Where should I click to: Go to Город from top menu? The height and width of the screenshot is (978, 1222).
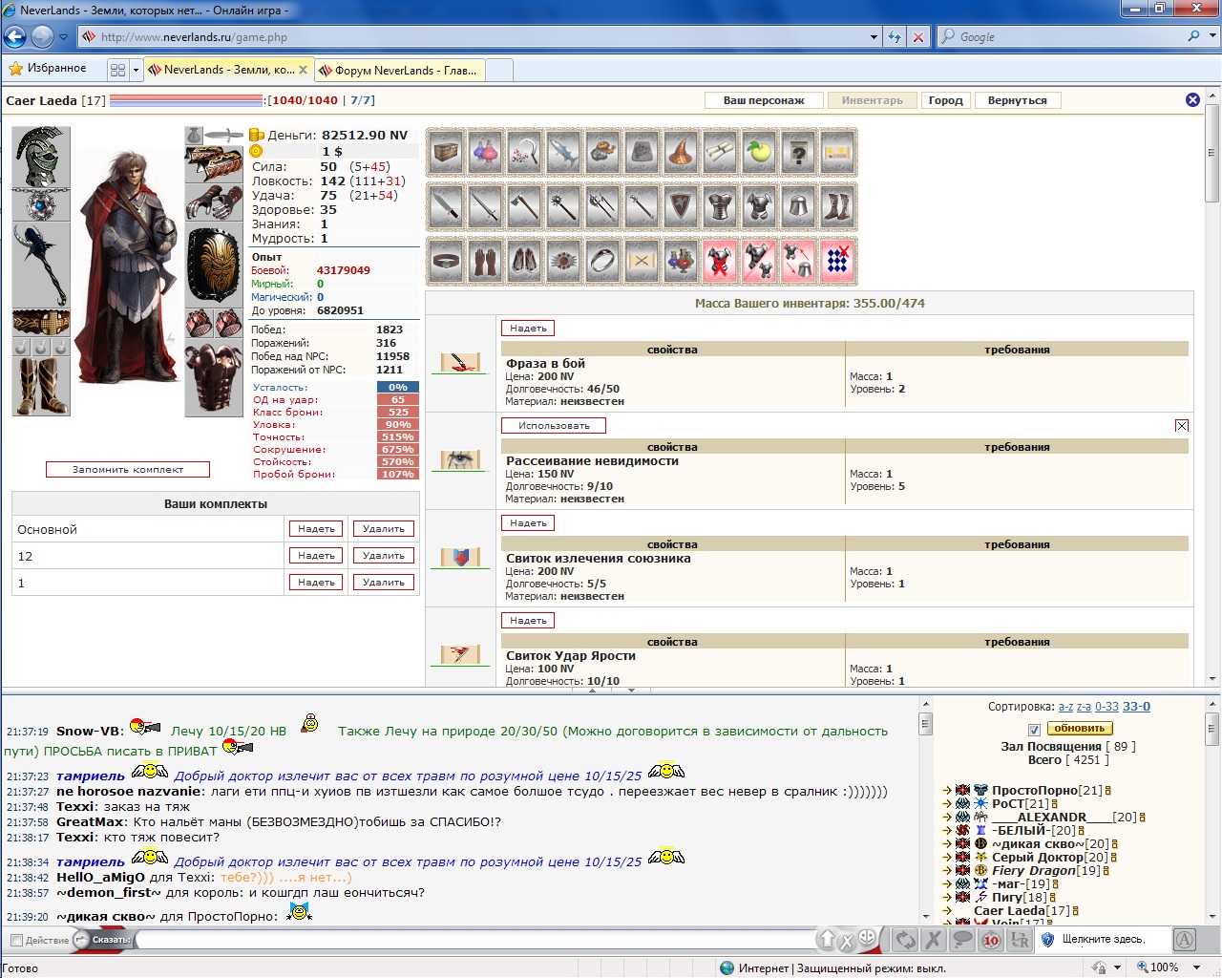coord(946,100)
